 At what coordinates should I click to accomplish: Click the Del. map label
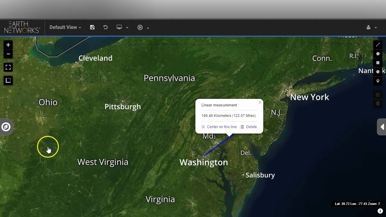[x=246, y=153]
